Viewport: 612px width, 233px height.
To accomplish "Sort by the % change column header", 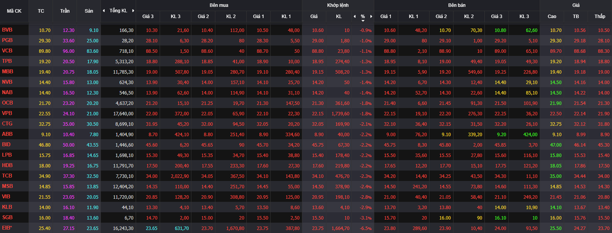I will (x=363, y=17).
